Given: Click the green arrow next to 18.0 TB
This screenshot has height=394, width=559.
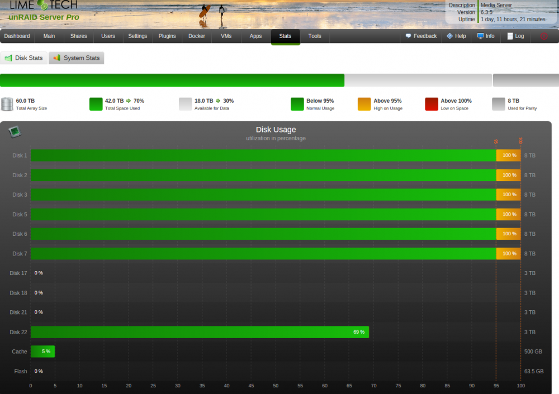Looking at the screenshot, I should click(218, 101).
